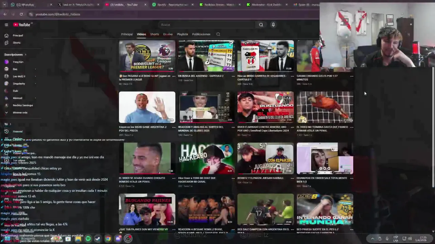Viewport: 435px width, 244px height.
Task: Open options for CAVANI ERRANDO GOLES video
Action: [352, 76]
